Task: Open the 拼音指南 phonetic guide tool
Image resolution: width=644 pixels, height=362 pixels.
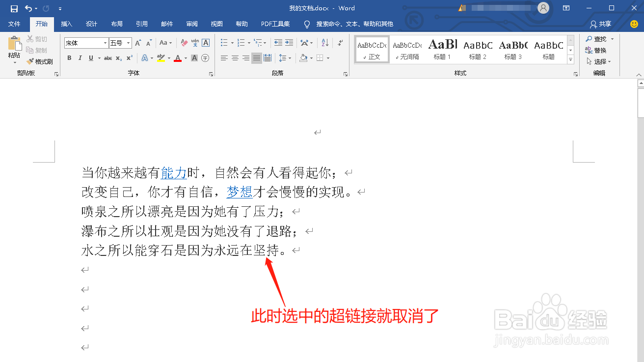Action: pos(195,43)
